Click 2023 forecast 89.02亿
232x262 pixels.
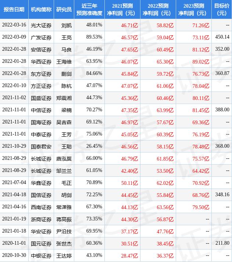201,62
